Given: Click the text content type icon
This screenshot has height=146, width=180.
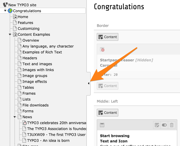Looking at the screenshot, I should (x=102, y=125).
